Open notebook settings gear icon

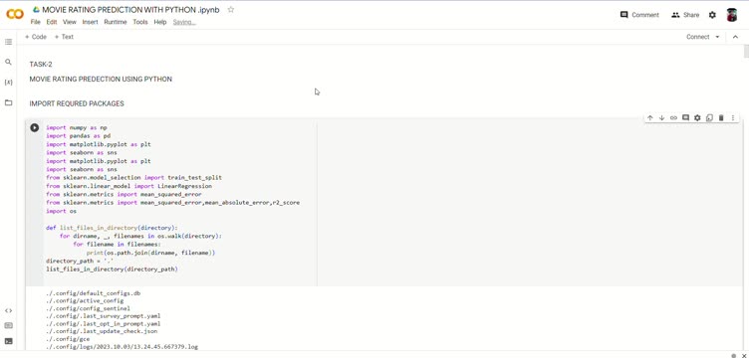coord(712,15)
